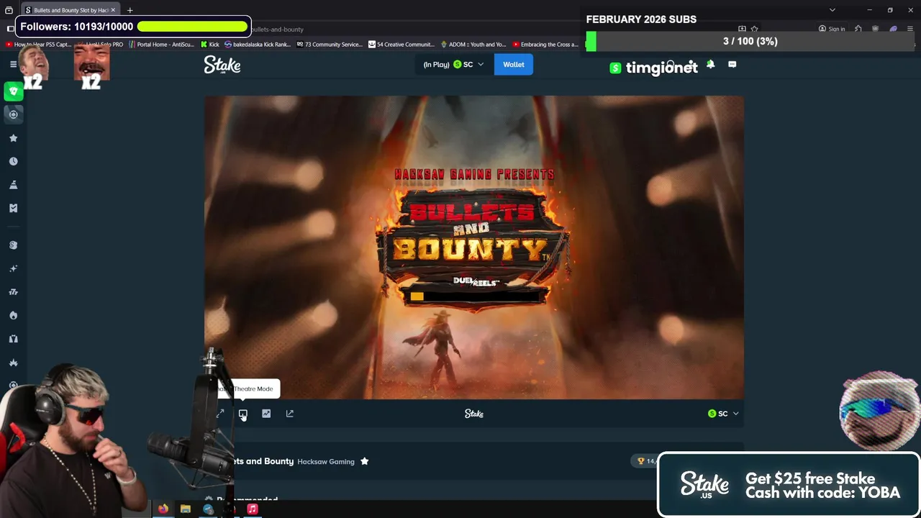Screen dimensions: 921x518
Task: Expand the SC dropdown under the game
Action: [x=723, y=414]
